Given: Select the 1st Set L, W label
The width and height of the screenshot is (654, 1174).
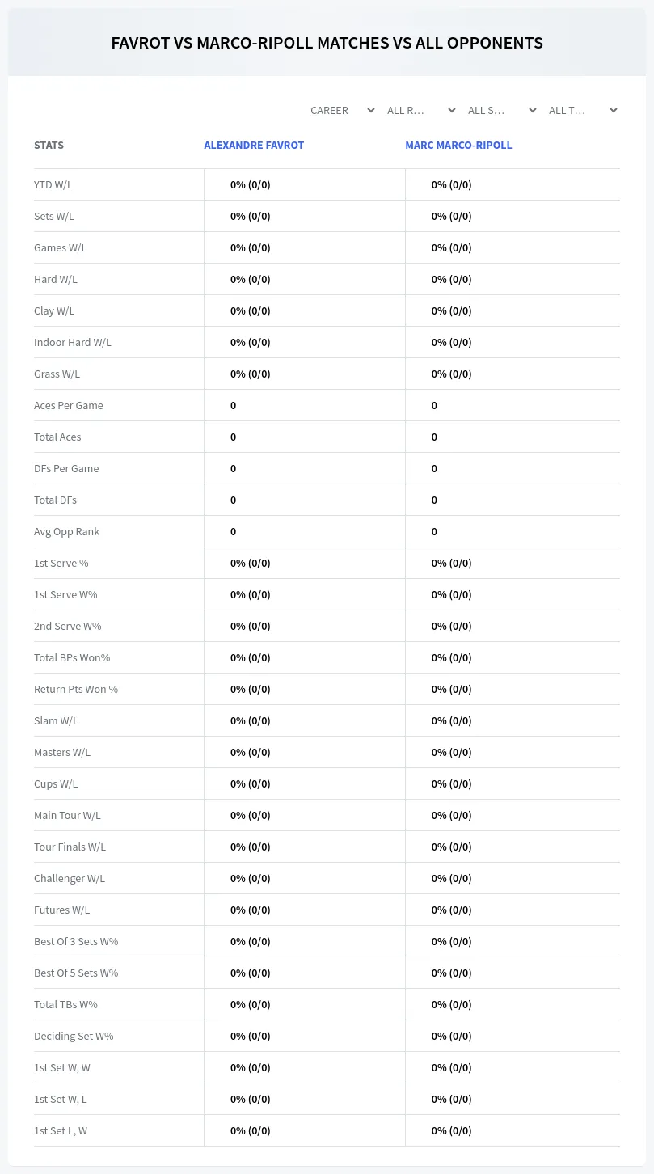Looking at the screenshot, I should pos(61,1130).
